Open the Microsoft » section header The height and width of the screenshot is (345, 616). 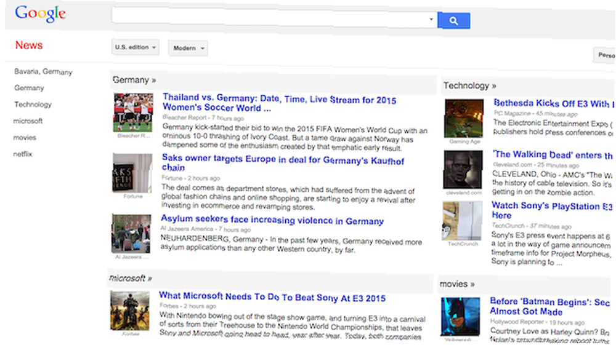tap(130, 279)
